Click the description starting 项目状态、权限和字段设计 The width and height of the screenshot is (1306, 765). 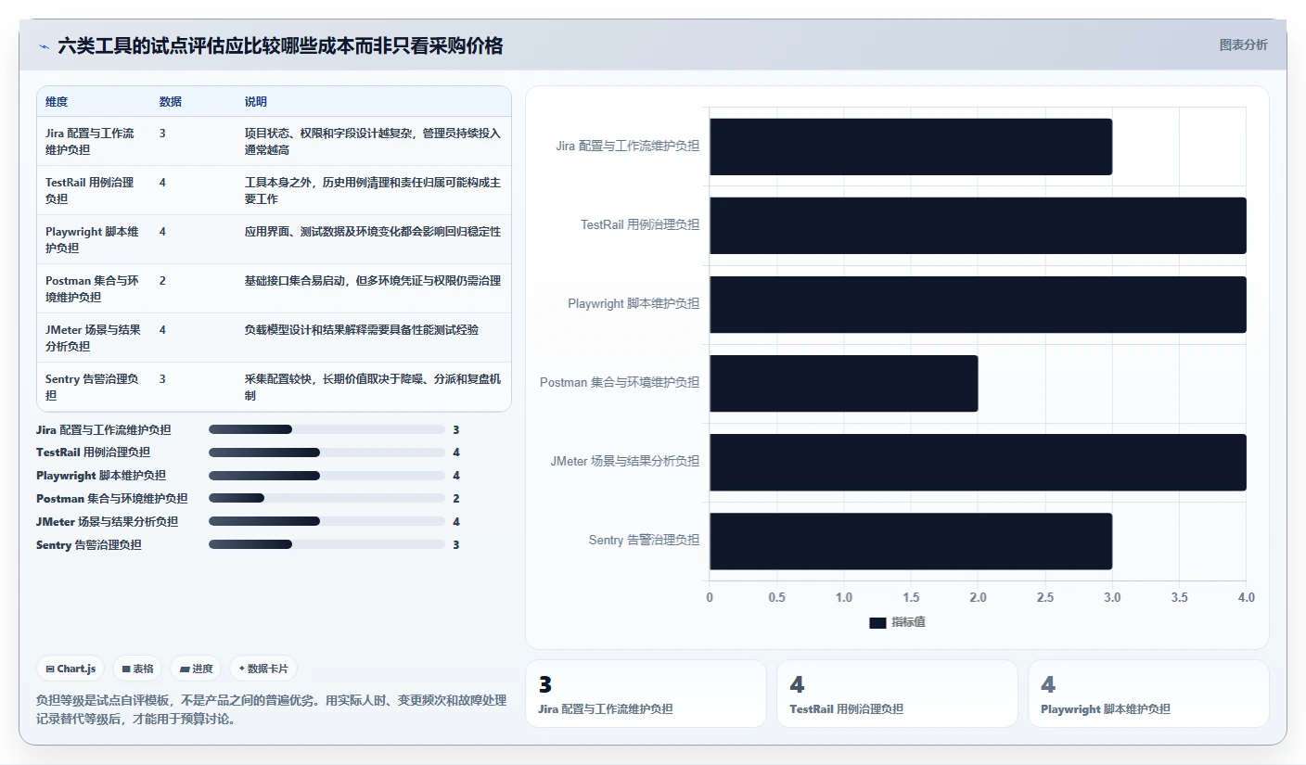pyautogui.click(x=373, y=141)
